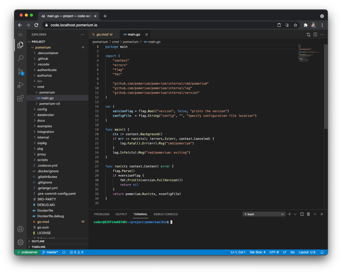The image size is (342, 274).
Task: Open the Run and Debug view
Action: click(20, 85)
